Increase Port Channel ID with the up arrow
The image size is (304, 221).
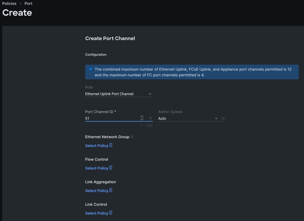(142, 117)
